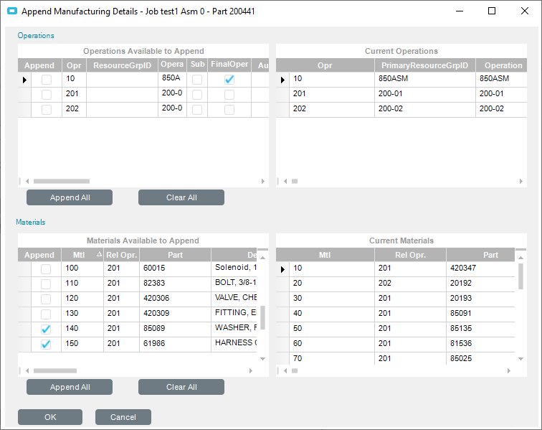The height and width of the screenshot is (430, 542).
Task: Uncheck Append box for material 150
Action: (x=46, y=345)
